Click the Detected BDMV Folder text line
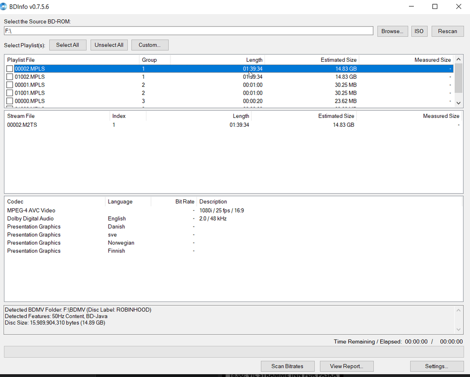 (78, 310)
